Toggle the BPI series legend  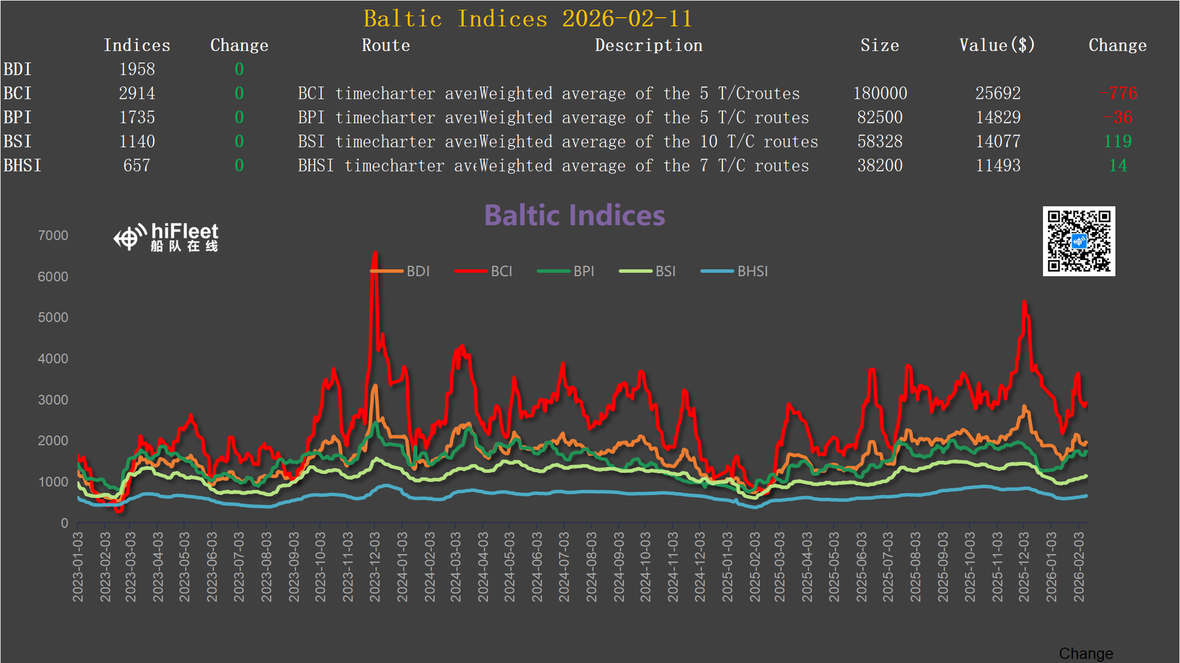pyautogui.click(x=583, y=271)
